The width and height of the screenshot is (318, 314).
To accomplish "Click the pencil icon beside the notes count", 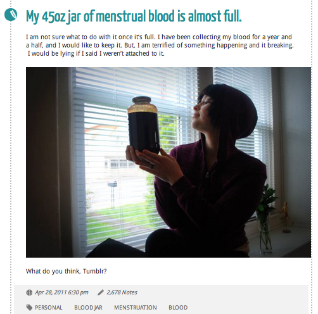I will 101,292.
